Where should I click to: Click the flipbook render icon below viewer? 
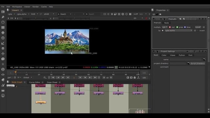[x=128, y=78]
